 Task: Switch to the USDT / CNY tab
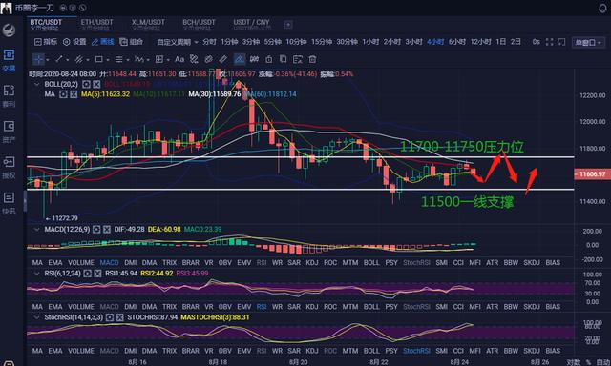[x=252, y=25]
